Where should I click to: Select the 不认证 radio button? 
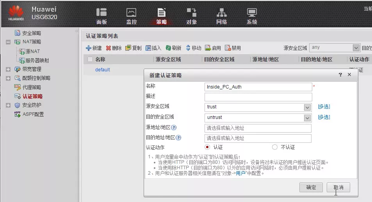[275, 147]
